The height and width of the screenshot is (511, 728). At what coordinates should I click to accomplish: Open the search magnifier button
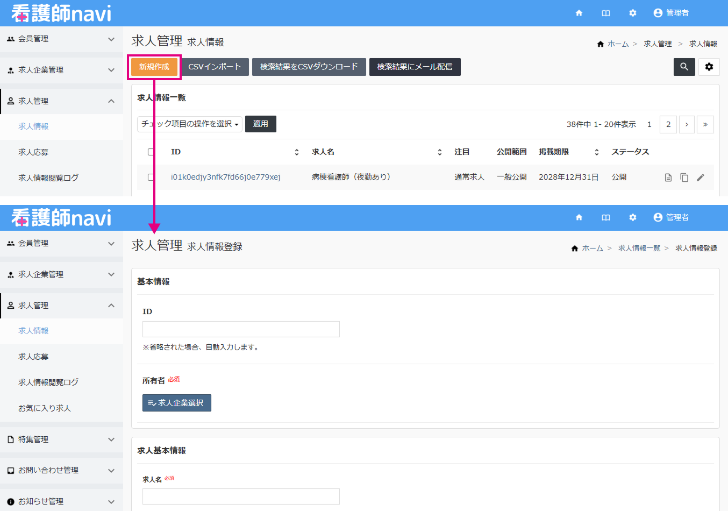(x=684, y=67)
